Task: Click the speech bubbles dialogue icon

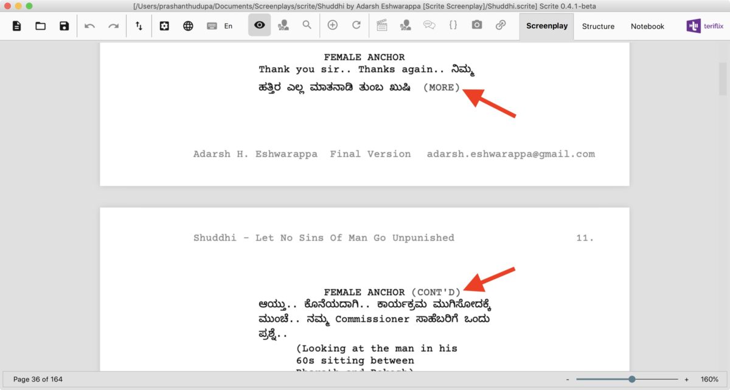Action: pos(429,26)
